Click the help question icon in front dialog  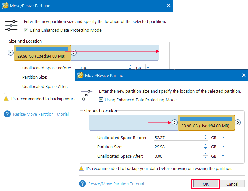point(82,184)
